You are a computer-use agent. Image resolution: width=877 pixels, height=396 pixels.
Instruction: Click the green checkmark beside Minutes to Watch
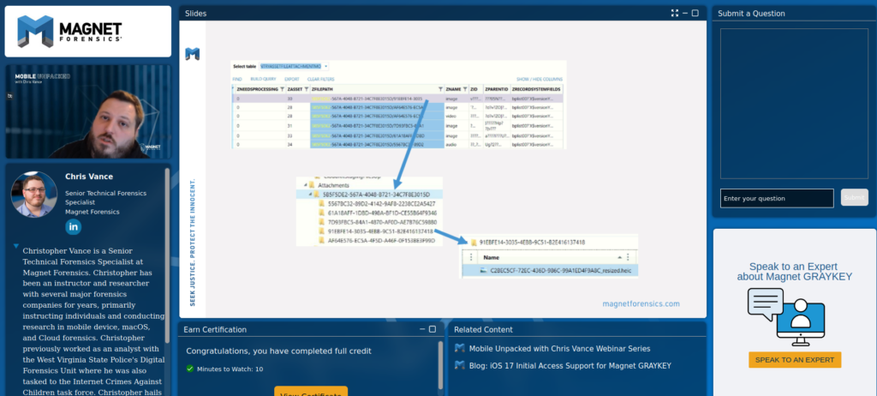pyautogui.click(x=190, y=369)
